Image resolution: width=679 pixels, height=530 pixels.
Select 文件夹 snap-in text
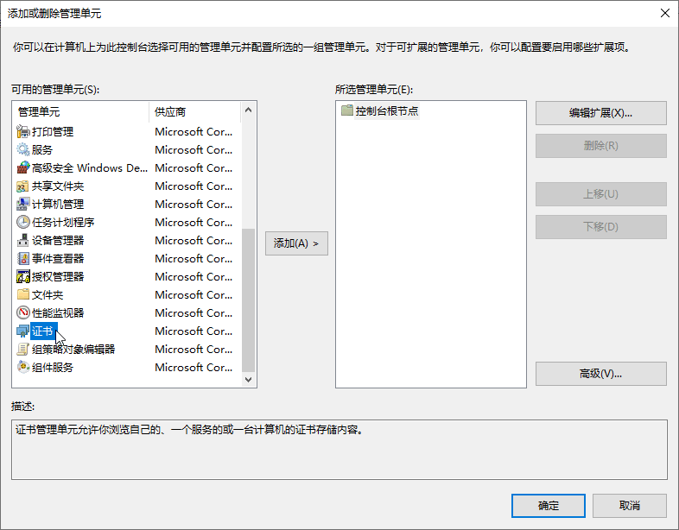(x=48, y=295)
